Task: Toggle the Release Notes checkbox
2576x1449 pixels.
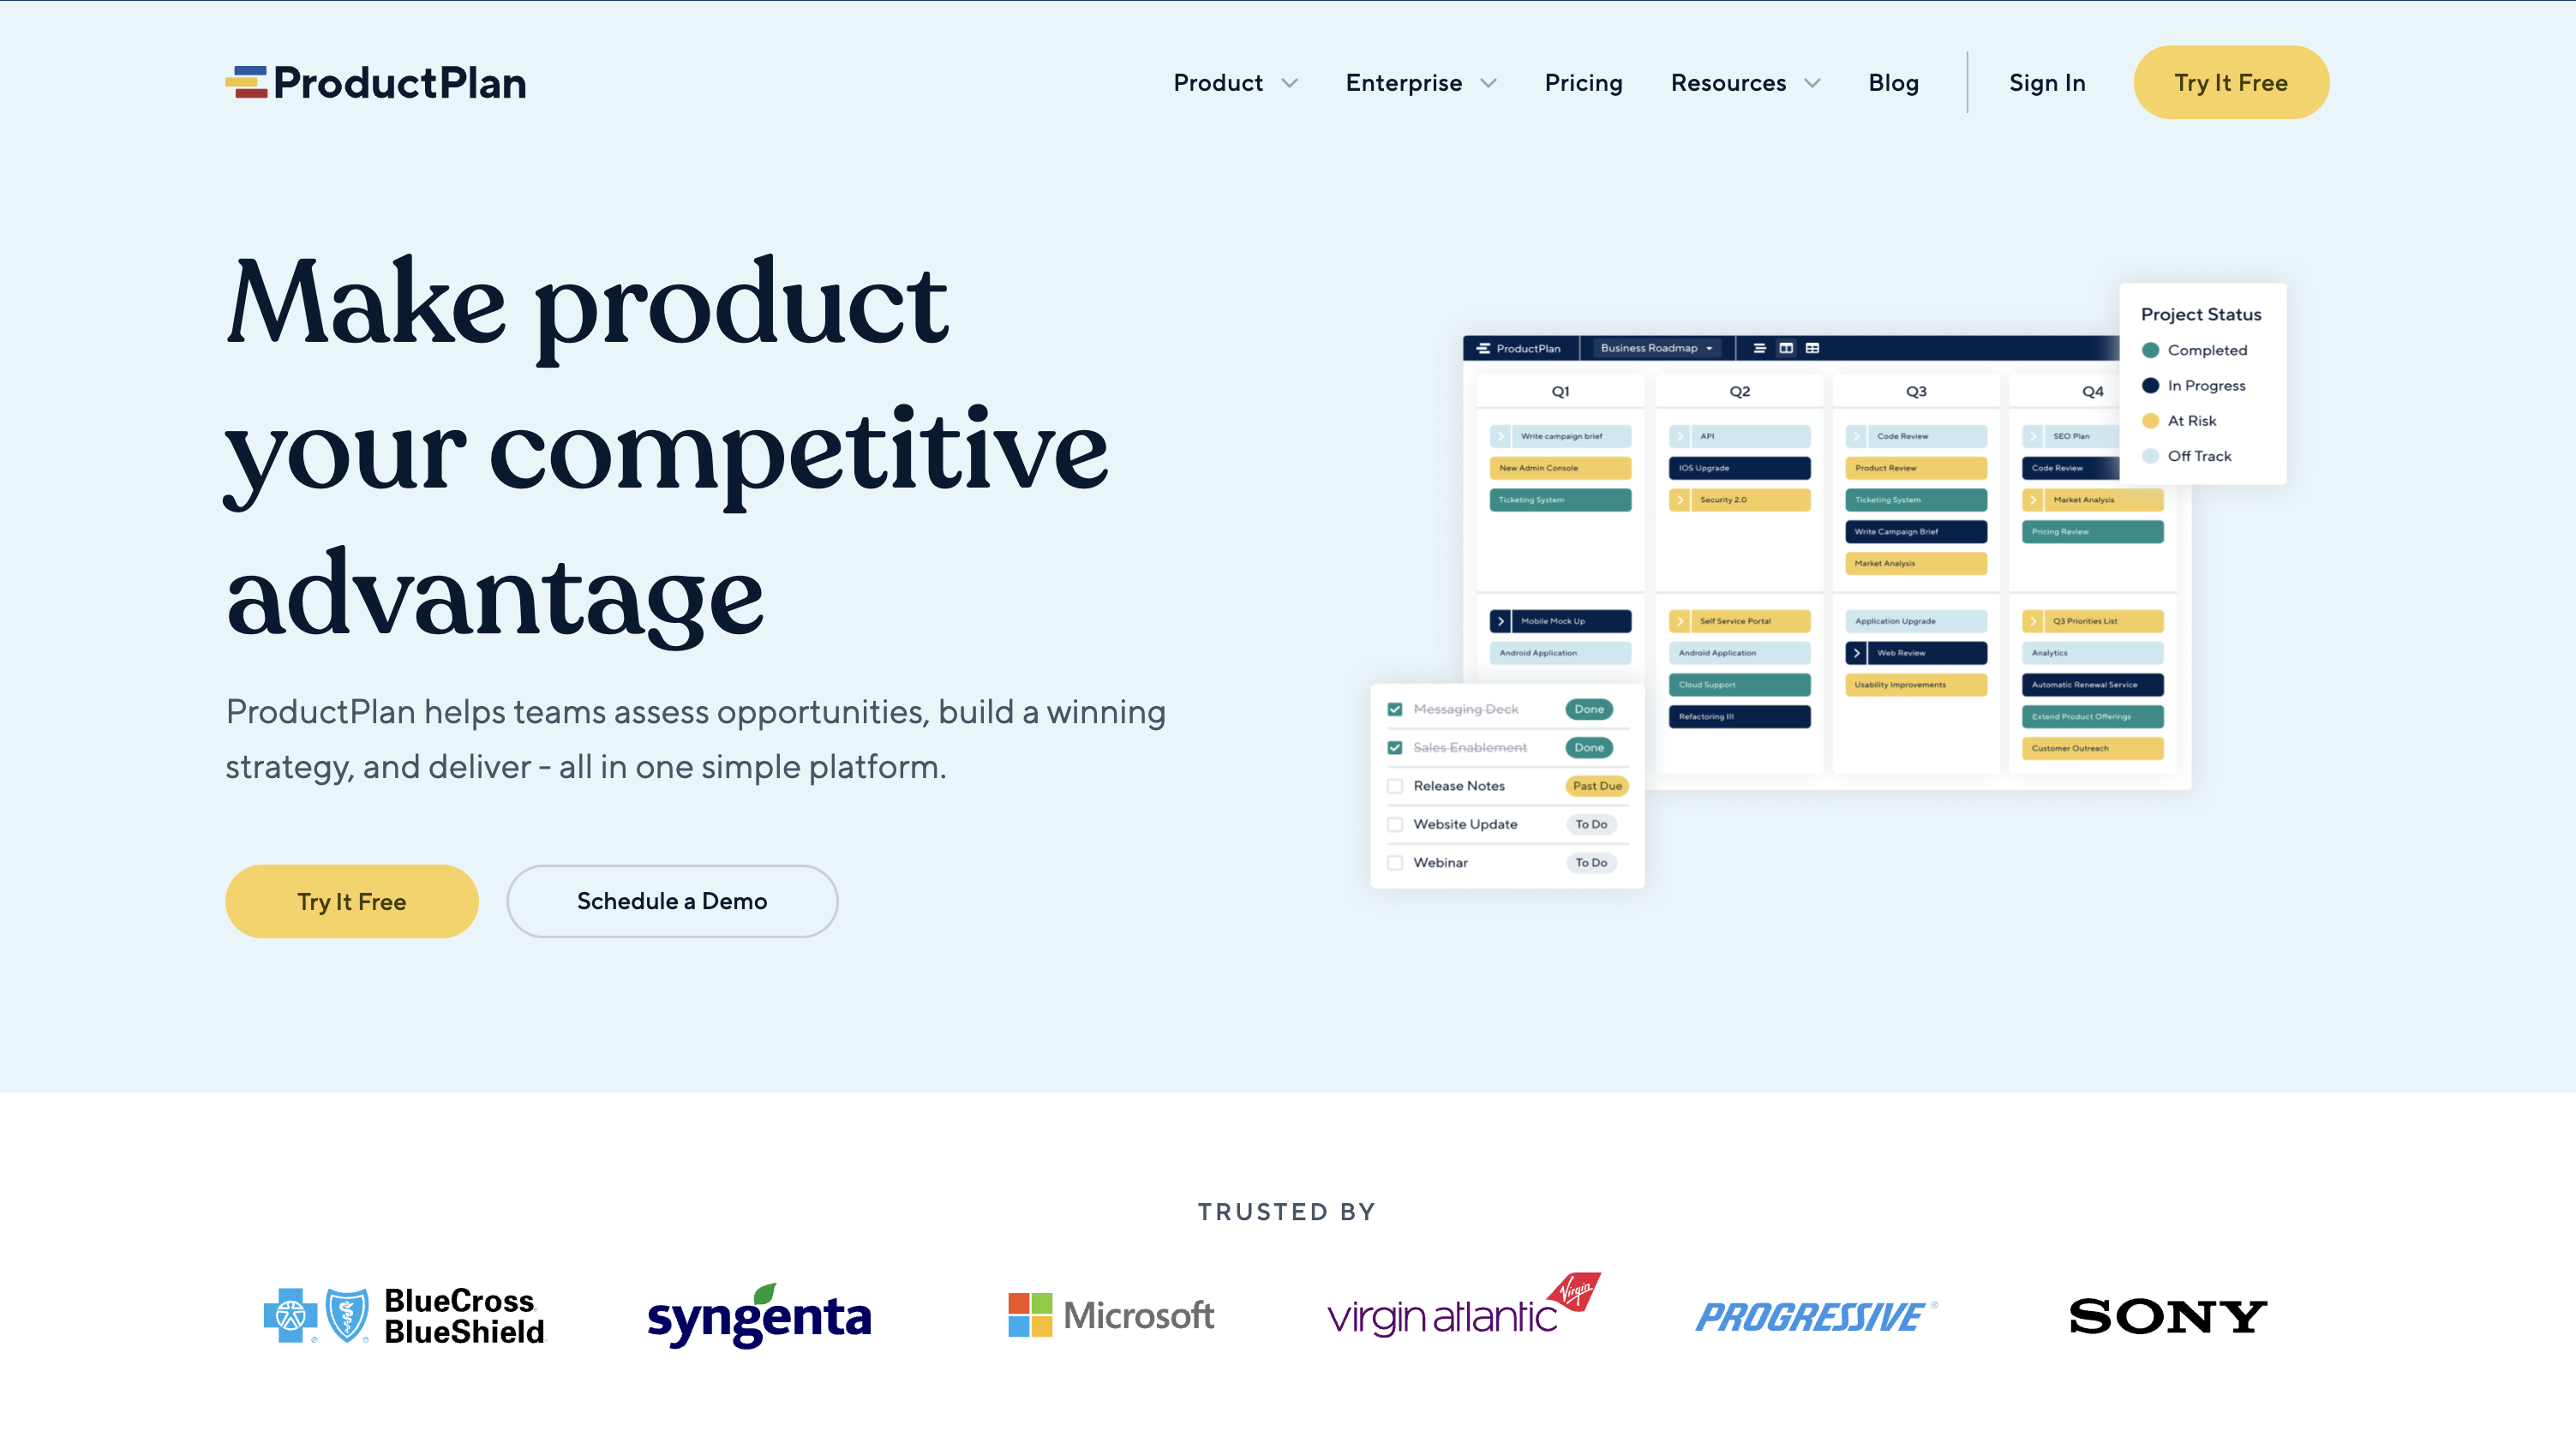Action: coord(1394,786)
